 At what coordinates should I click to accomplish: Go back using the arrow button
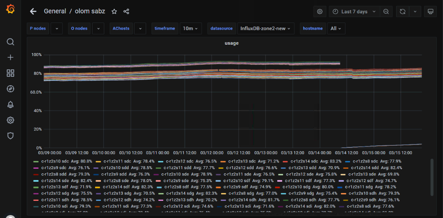click(x=33, y=12)
